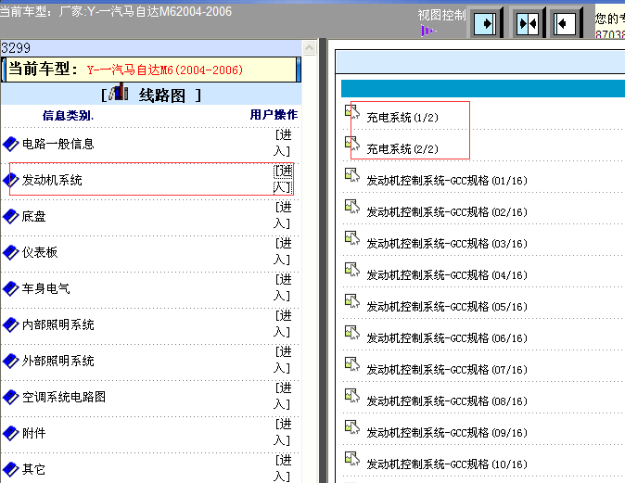Viewport: 625px width, 483px height.
Task: Click the image icon for GCC规格 (01/16)
Action: coord(352,174)
